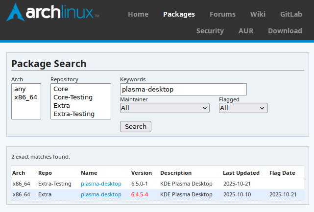Click the Keywords input field
Image resolution: width=314 pixels, height=212 pixels.
pos(183,90)
